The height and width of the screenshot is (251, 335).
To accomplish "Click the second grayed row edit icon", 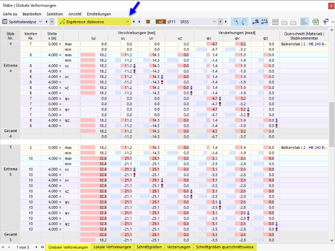I will coord(293,22).
